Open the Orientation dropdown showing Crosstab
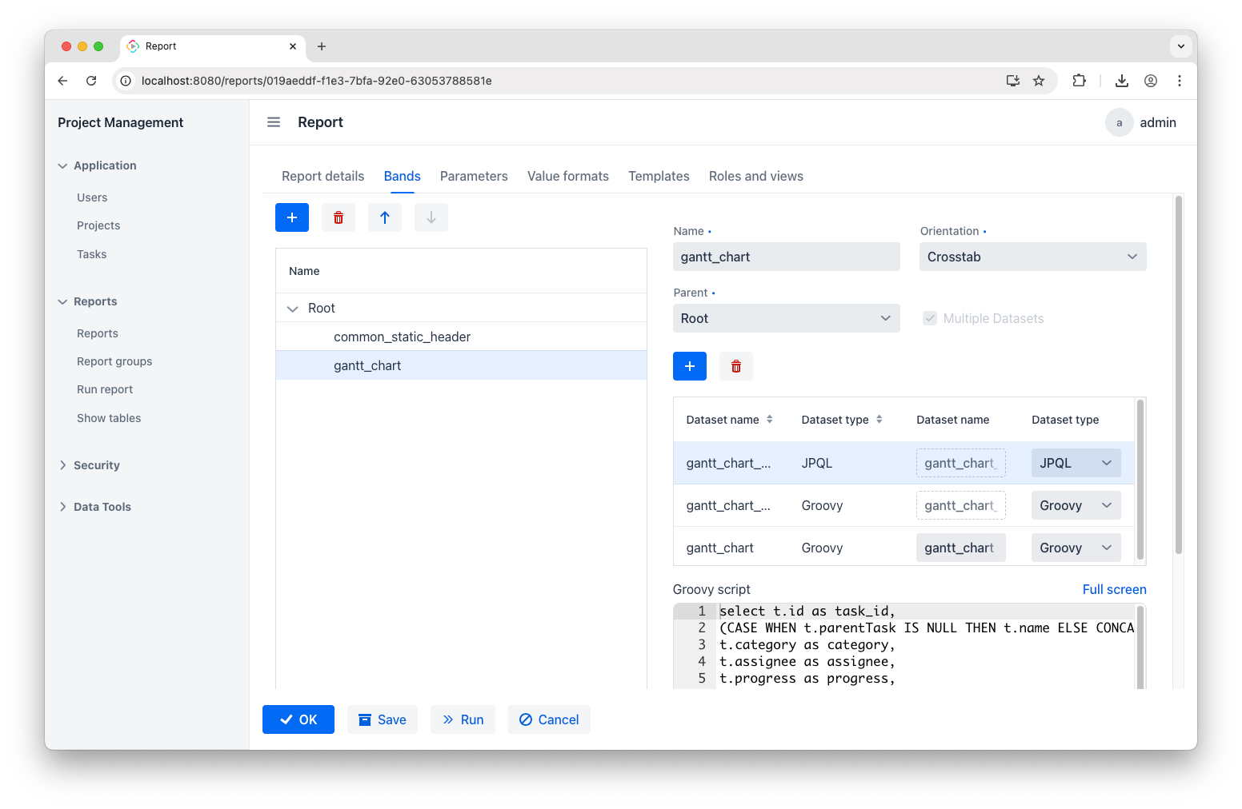 click(1032, 257)
